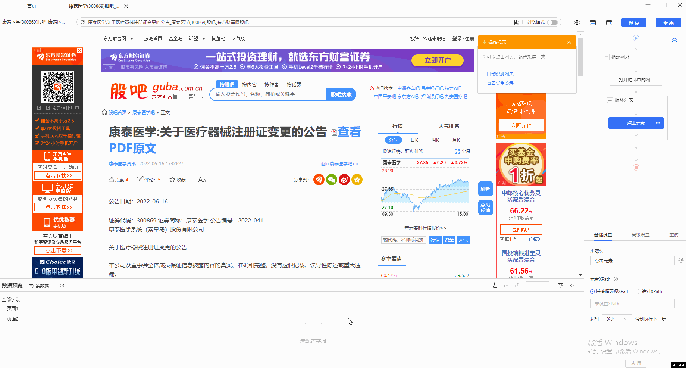The height and width of the screenshot is (368, 686).
Task: Select 拼接循环项XPath radio option
Action: (592, 291)
